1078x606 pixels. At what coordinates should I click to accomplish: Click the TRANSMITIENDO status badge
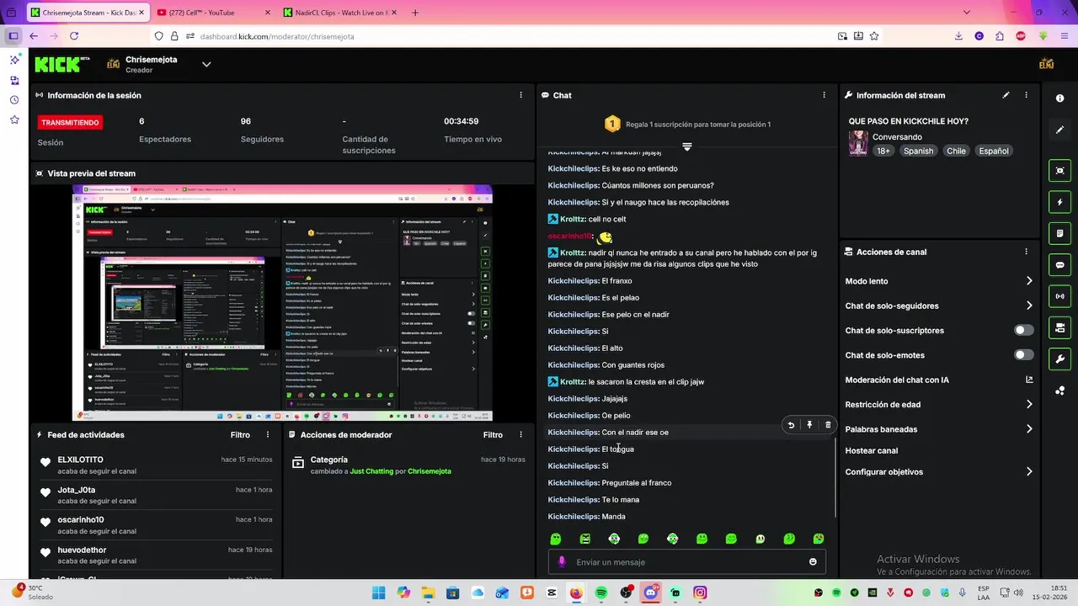click(x=72, y=123)
